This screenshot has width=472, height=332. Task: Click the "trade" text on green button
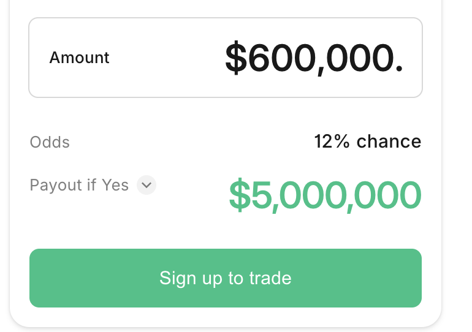[270, 277]
